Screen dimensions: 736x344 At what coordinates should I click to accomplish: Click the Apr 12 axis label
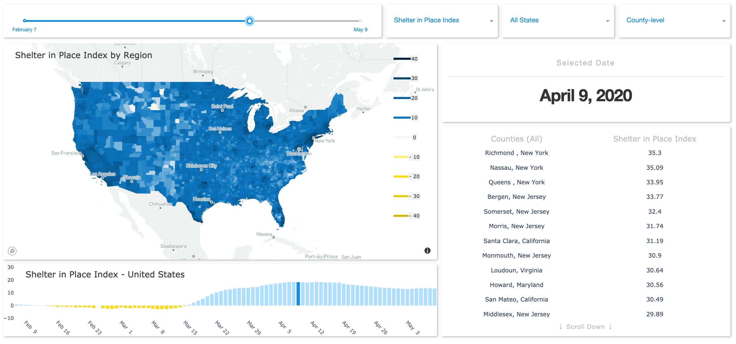point(317,328)
